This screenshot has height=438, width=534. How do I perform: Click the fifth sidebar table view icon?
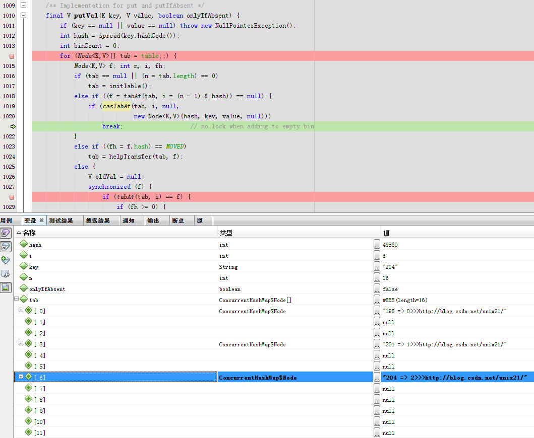click(6, 287)
